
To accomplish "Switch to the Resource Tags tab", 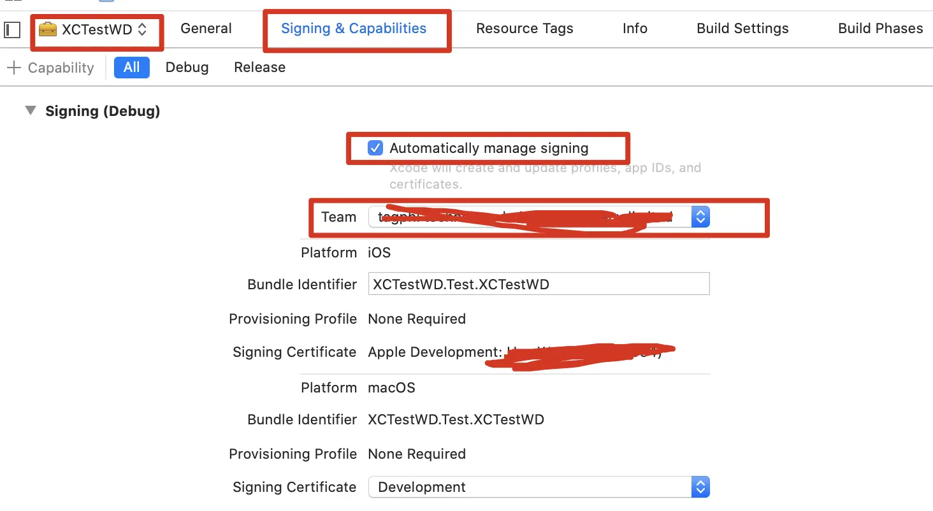I will click(524, 29).
